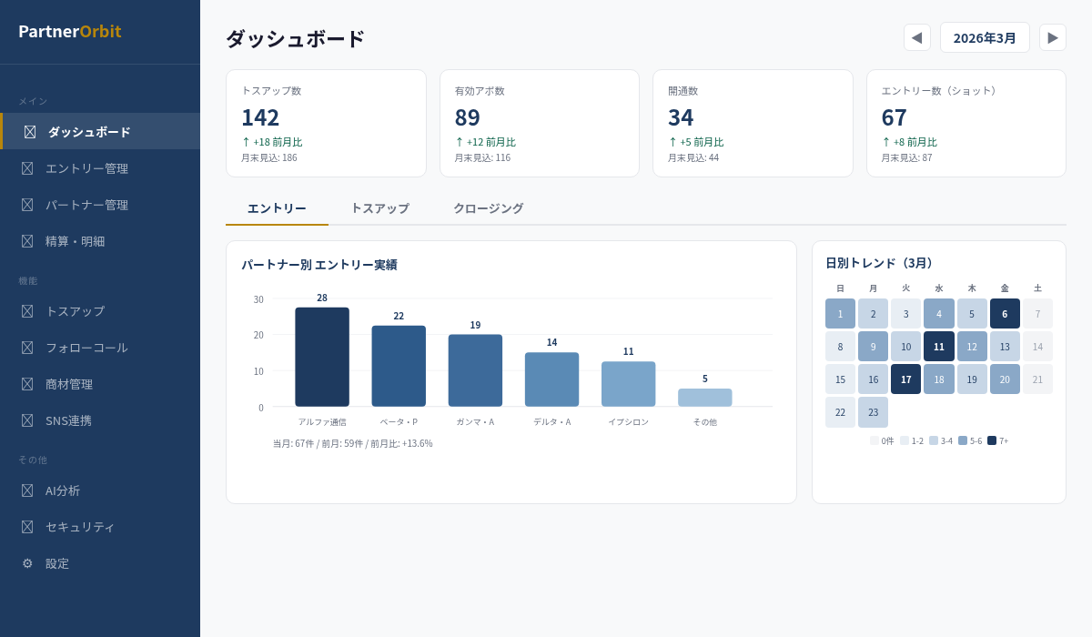
Task: Click the SNS連携 sidebar icon
Action: pos(27,420)
